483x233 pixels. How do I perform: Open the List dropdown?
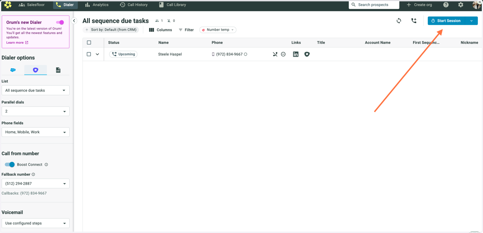click(35, 90)
